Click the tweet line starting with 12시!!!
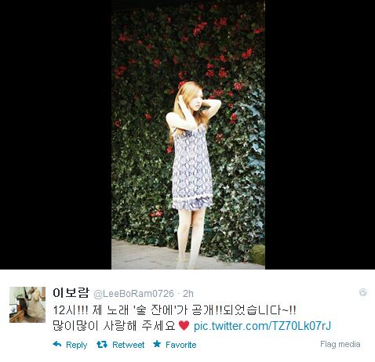 click(174, 310)
